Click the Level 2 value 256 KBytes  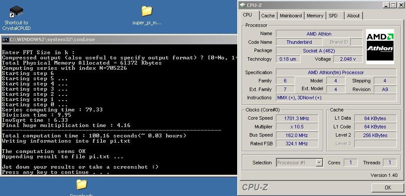point(375,135)
